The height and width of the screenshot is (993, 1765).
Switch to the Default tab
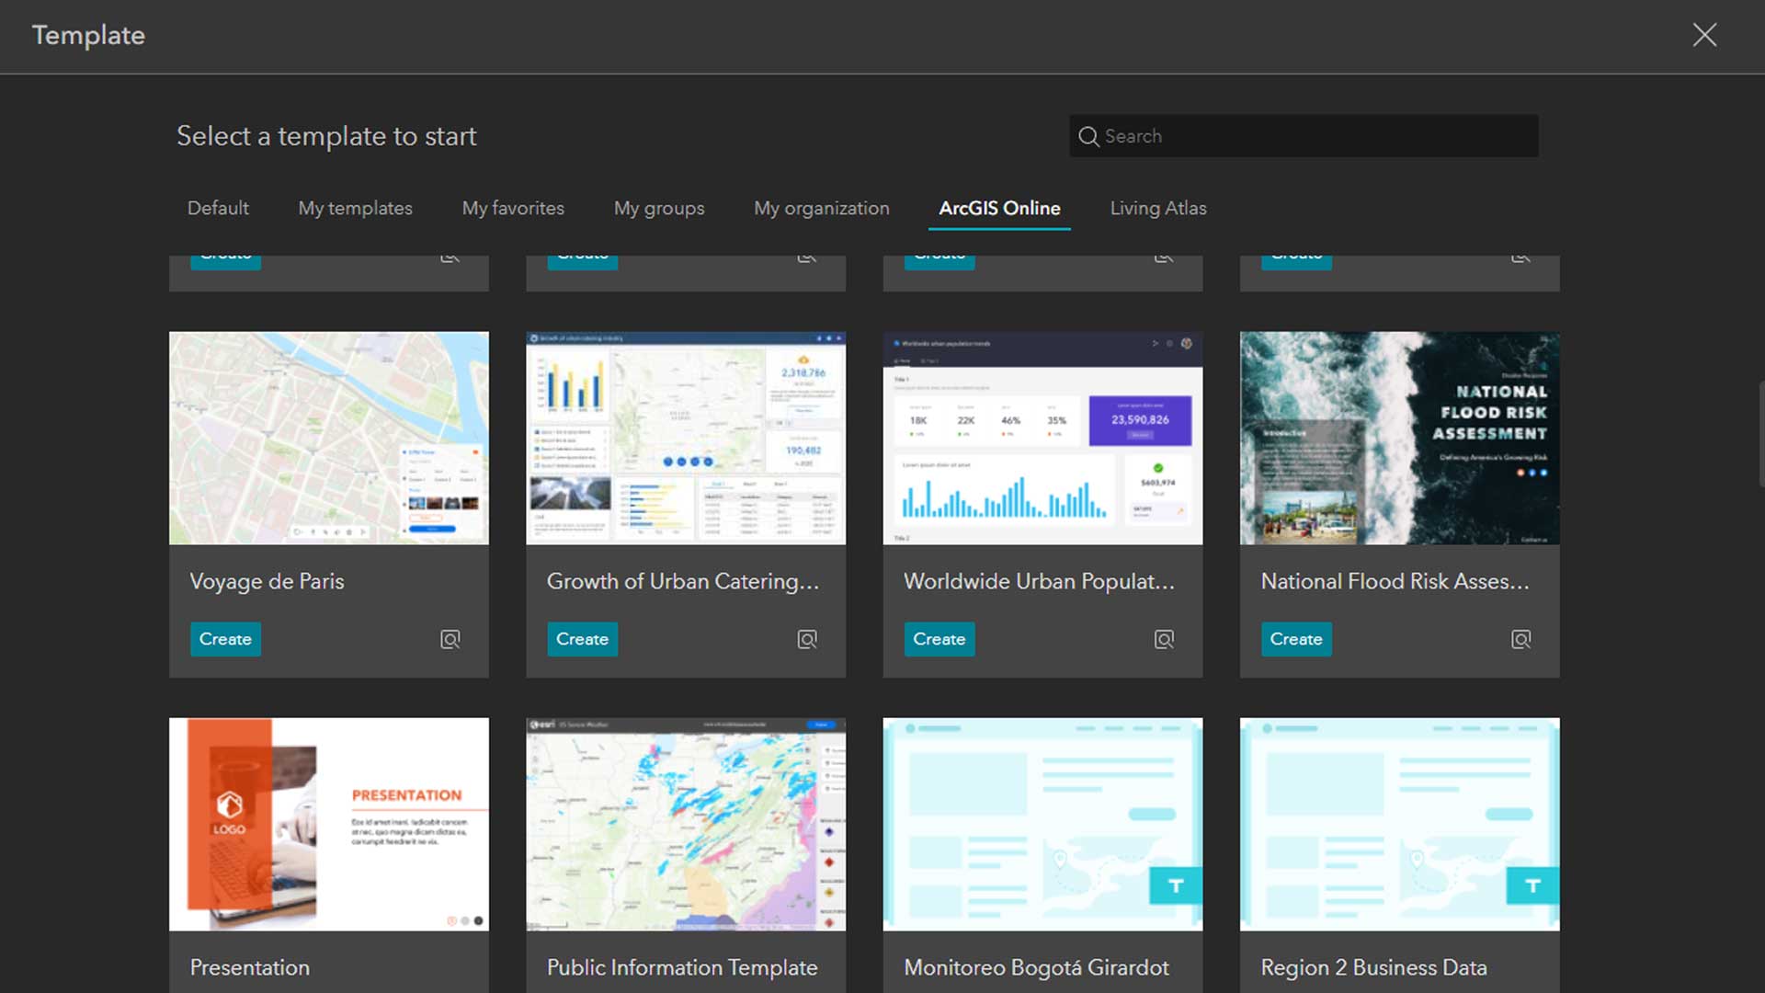click(218, 208)
